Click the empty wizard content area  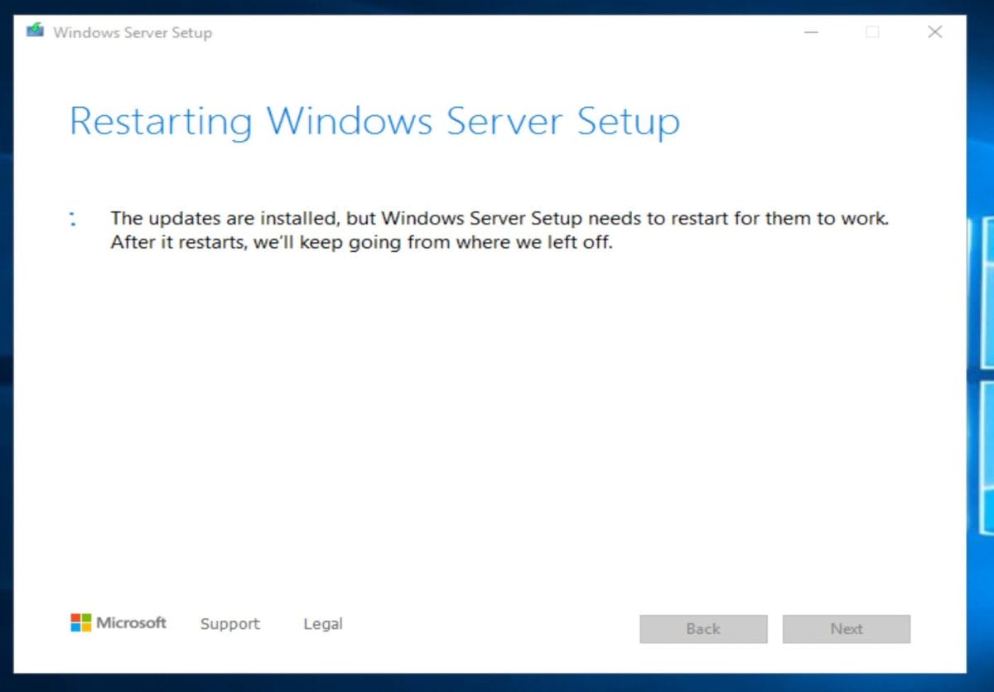pyautogui.click(x=497, y=414)
